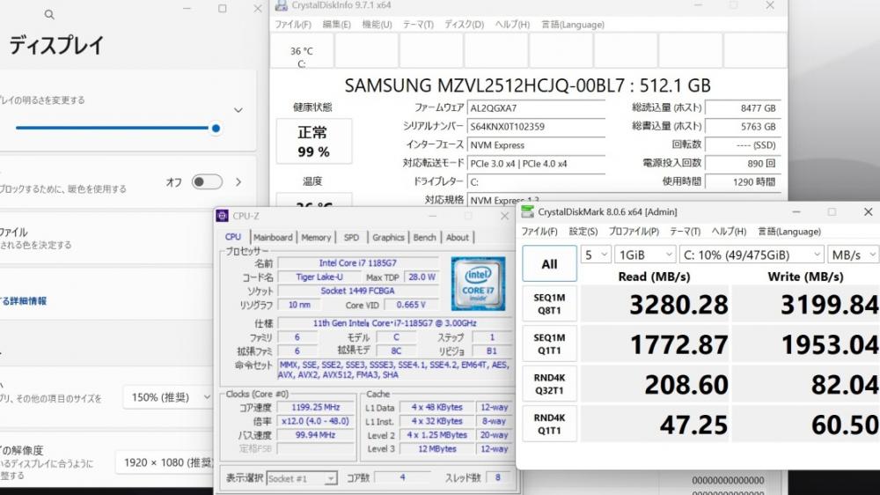Close the CPU-Z window
880x495 pixels.
504,216
